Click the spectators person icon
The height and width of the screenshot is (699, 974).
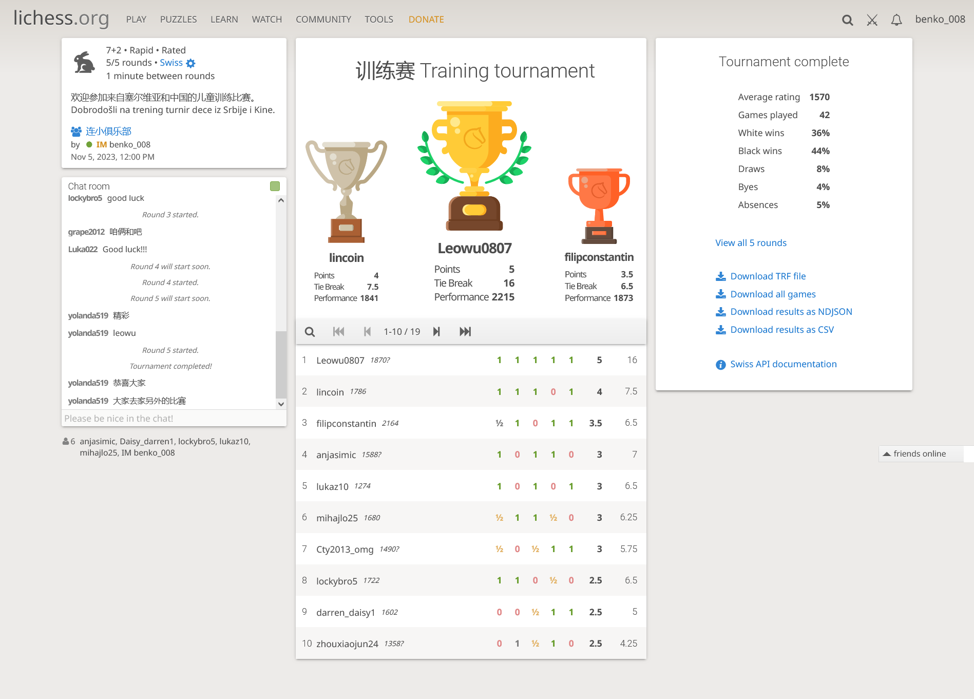pos(66,441)
